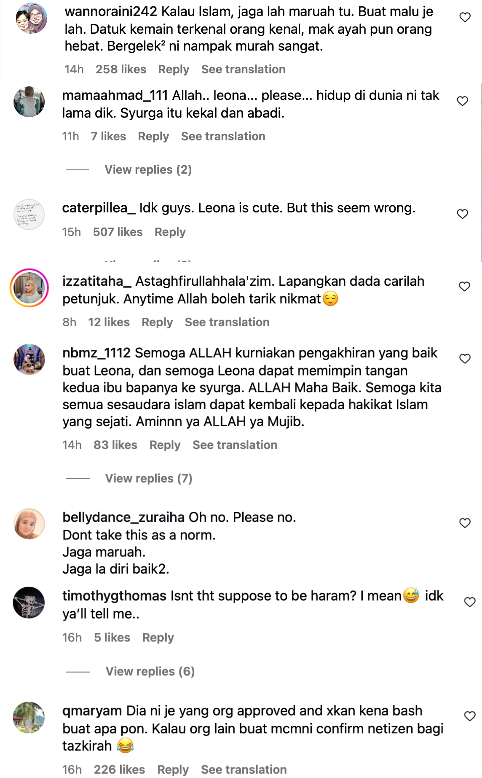Heart izzatitaha_'s comment
Viewport: 482px width, 778px height.
464,287
